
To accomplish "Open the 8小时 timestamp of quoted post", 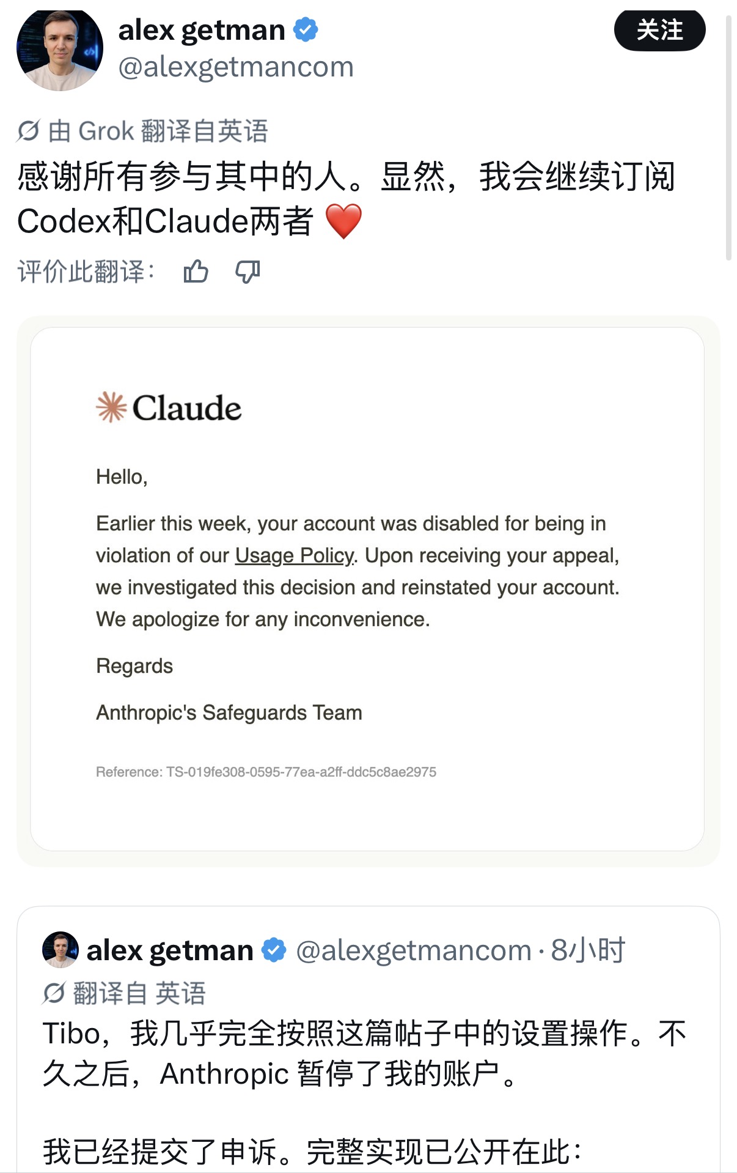I will tap(588, 950).
